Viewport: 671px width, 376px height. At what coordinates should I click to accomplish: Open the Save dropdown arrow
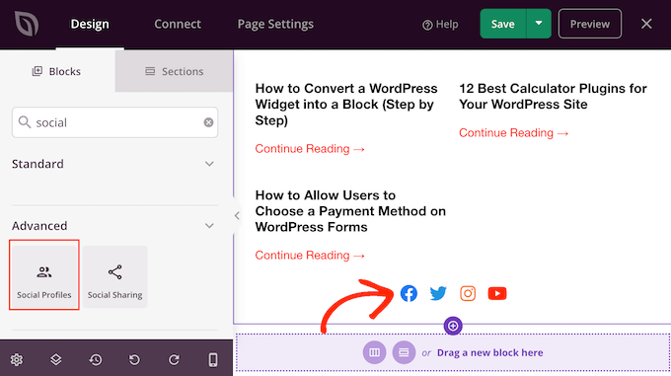(x=539, y=24)
